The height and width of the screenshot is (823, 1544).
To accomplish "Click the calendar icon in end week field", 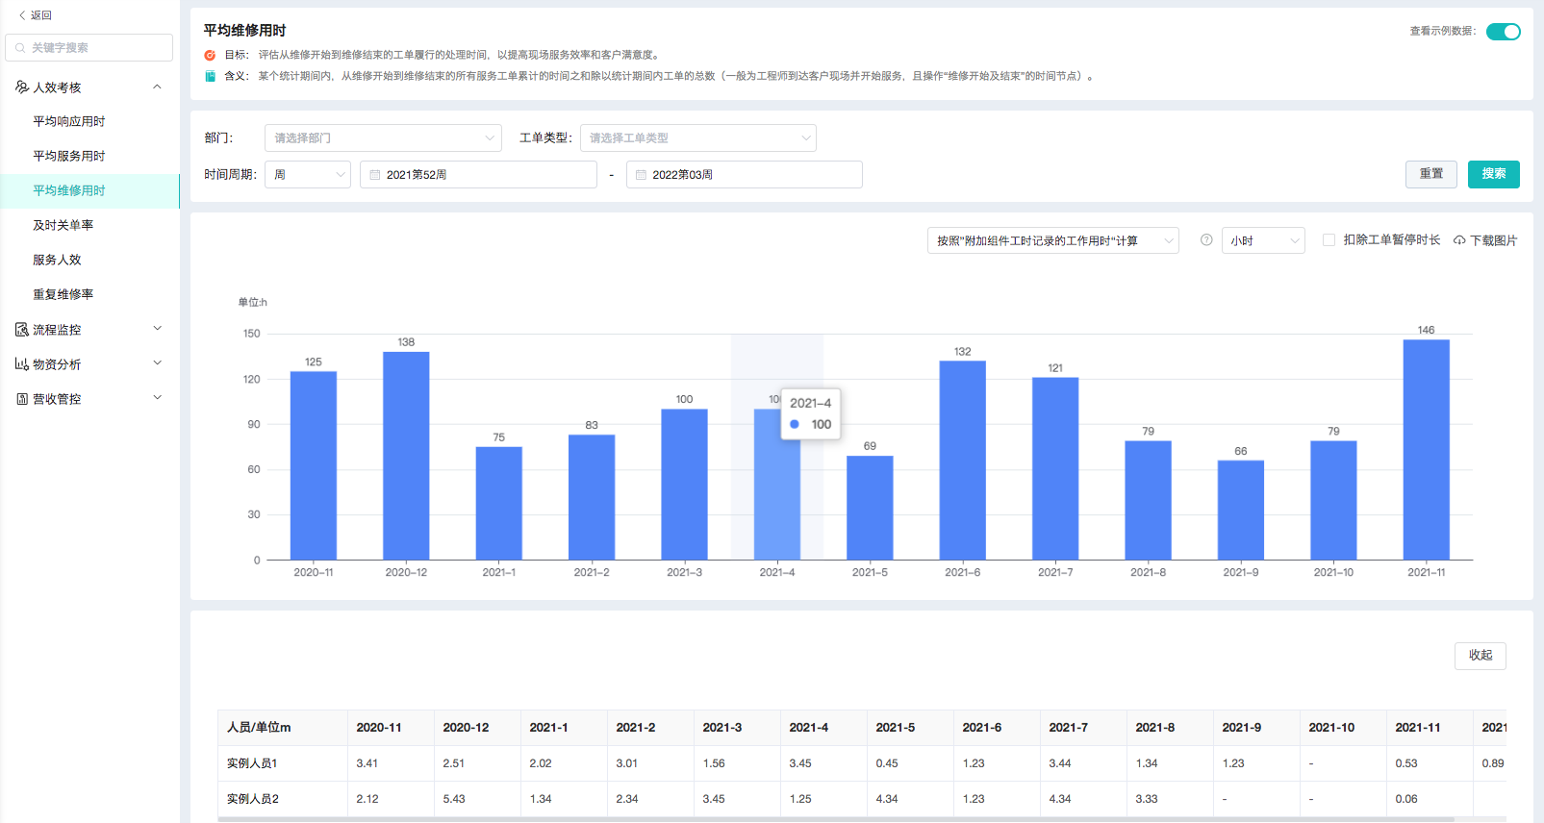I will [641, 175].
